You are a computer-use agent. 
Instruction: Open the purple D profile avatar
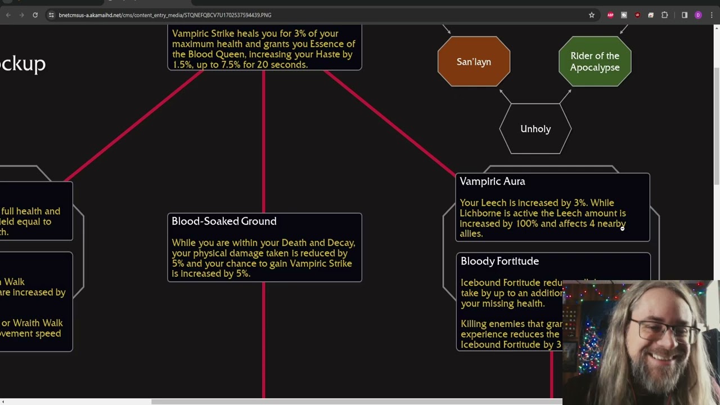(x=698, y=15)
